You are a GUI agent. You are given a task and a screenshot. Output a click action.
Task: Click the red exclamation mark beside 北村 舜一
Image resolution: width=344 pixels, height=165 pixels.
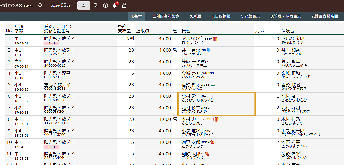coord(213,96)
